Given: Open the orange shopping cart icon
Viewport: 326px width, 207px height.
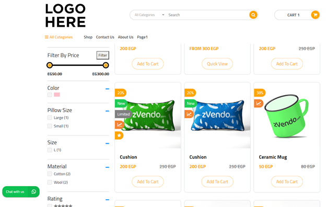Looking at the screenshot, I should click(315, 15).
